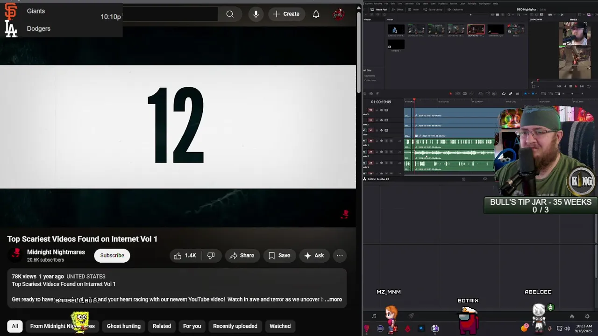Click the YouTube search magnifier icon

tap(230, 14)
